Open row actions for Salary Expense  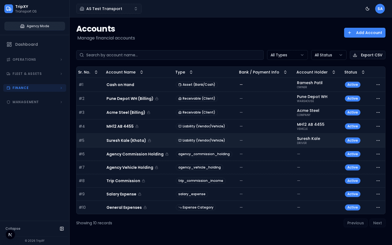coord(378,194)
